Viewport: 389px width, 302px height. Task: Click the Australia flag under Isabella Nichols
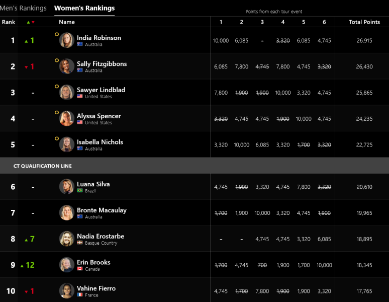pos(80,149)
